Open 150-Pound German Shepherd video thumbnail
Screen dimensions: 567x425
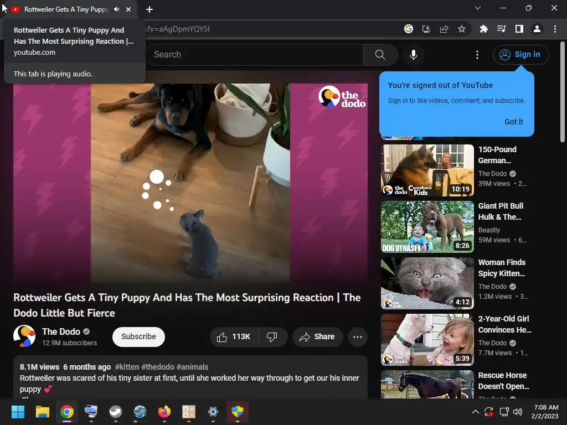click(x=427, y=170)
